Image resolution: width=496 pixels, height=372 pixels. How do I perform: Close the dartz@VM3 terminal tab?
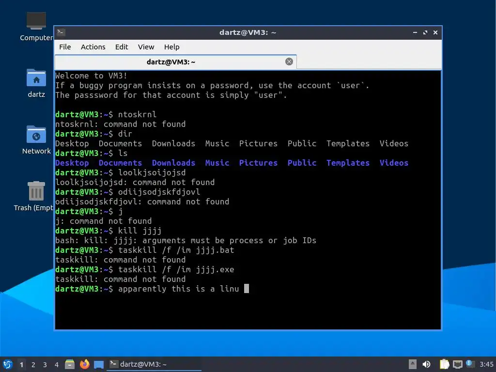coord(289,62)
